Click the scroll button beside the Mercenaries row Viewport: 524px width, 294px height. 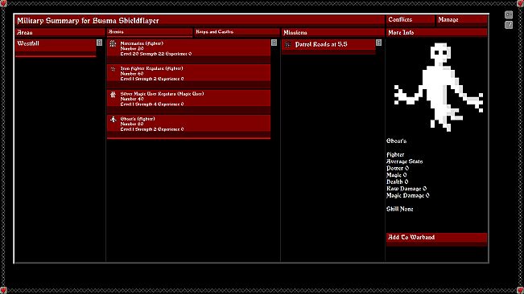274,43
